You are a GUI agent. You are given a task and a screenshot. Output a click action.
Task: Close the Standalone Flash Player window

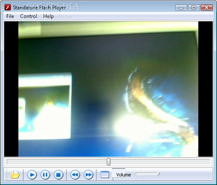[207, 8]
